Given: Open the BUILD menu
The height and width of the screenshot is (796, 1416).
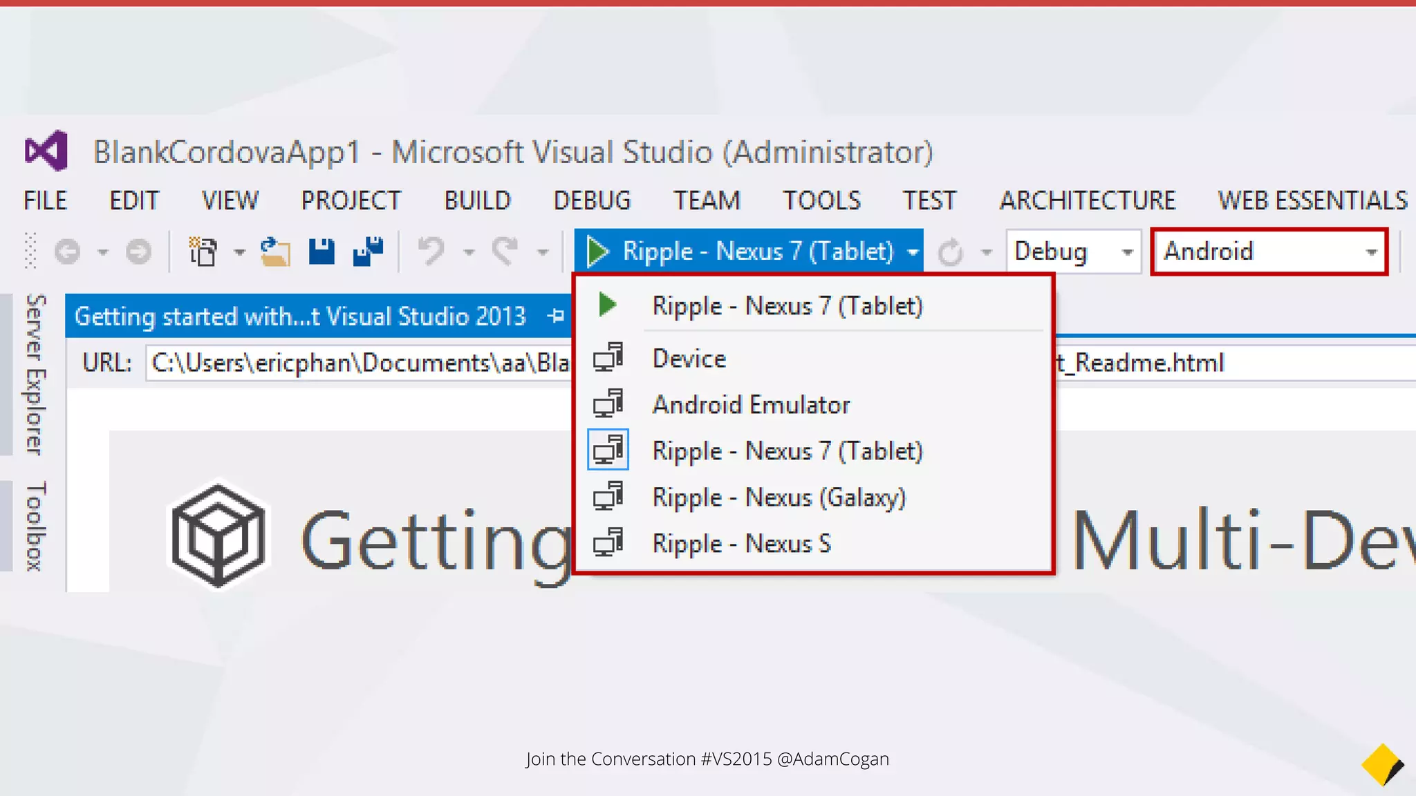Looking at the screenshot, I should click(477, 200).
